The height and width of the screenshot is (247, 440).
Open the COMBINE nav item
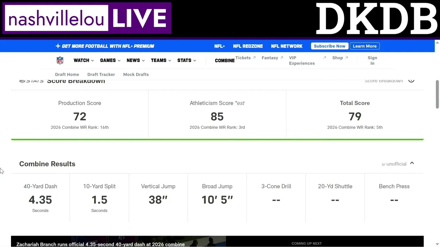click(x=224, y=60)
